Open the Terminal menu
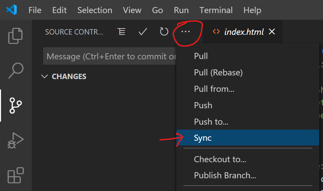This screenshot has height=191, width=323. [216, 10]
